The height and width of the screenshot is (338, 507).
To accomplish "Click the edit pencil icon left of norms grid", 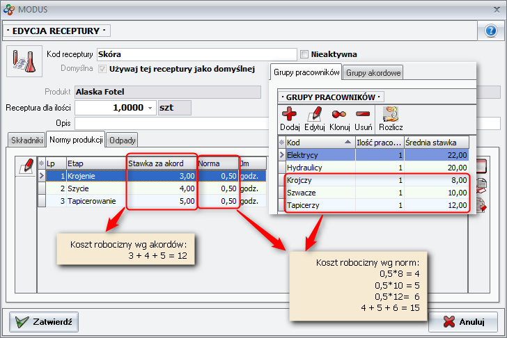I will point(27,165).
